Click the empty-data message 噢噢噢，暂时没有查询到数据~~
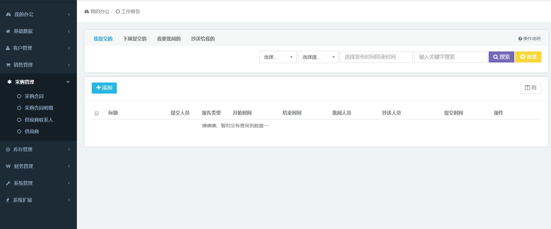Image resolution: width=551 pixels, height=229 pixels. tap(236, 126)
